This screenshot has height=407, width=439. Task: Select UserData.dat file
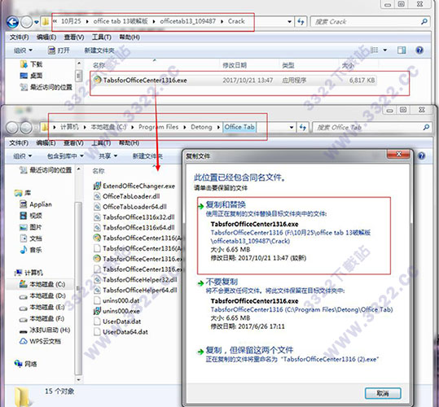point(117,322)
